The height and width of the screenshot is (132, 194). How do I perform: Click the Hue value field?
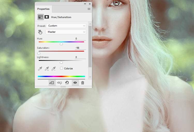(80, 39)
